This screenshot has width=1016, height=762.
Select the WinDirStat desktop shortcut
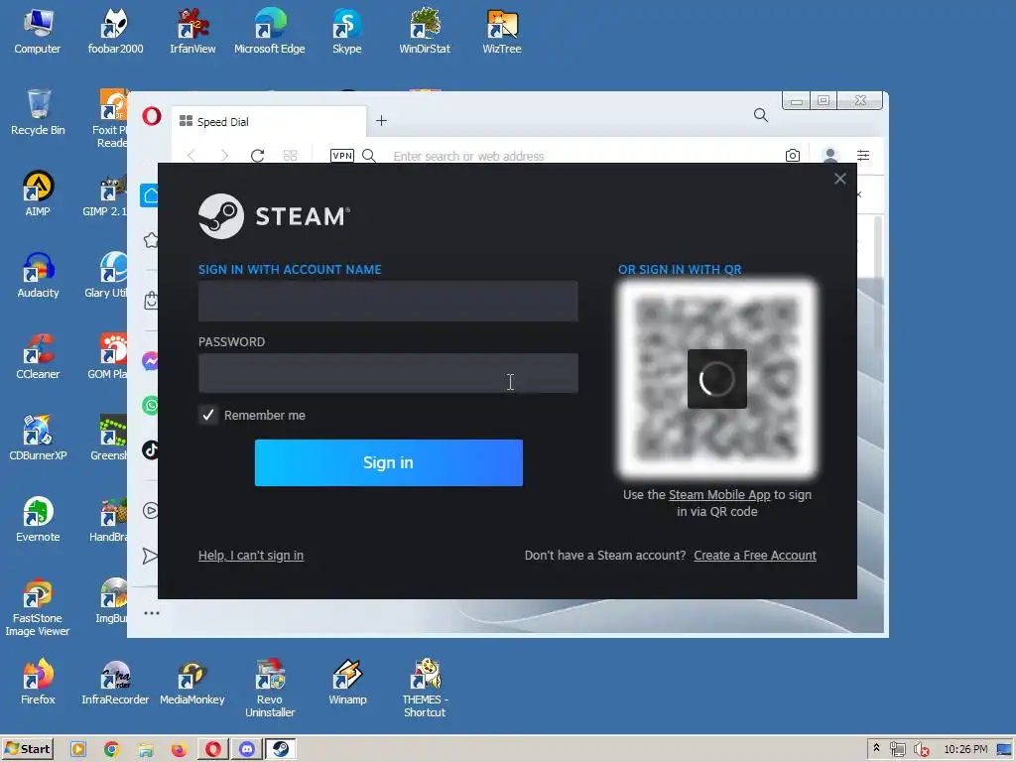tap(425, 31)
